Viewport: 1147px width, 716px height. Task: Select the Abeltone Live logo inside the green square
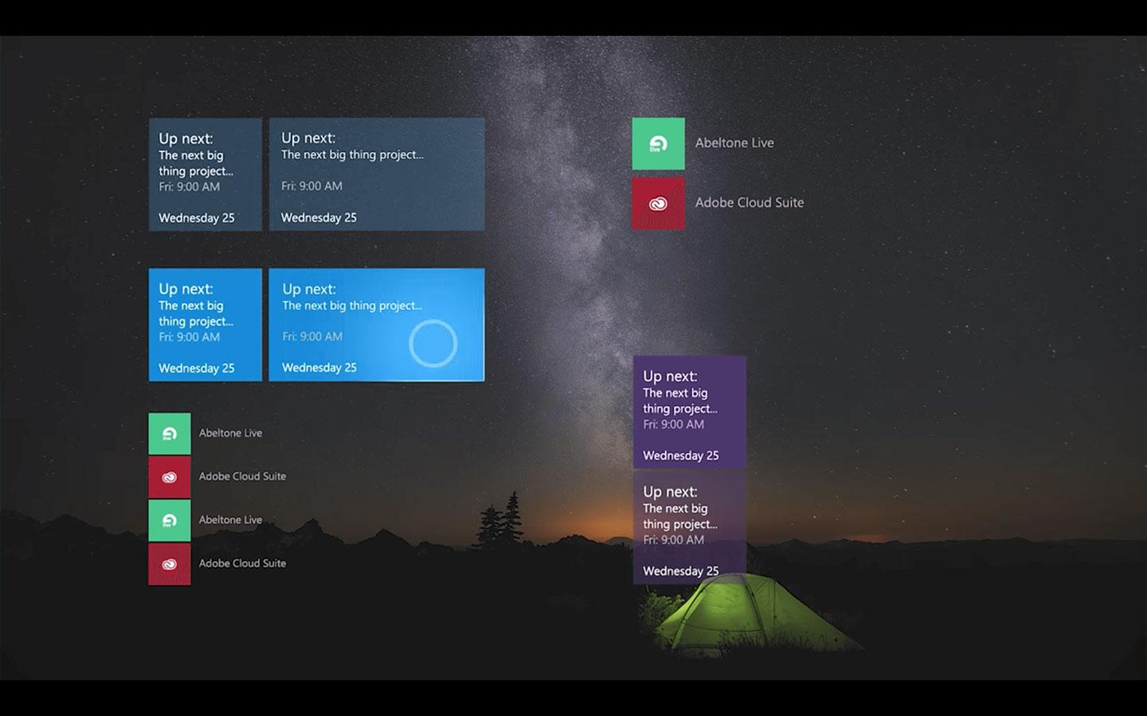coord(658,143)
